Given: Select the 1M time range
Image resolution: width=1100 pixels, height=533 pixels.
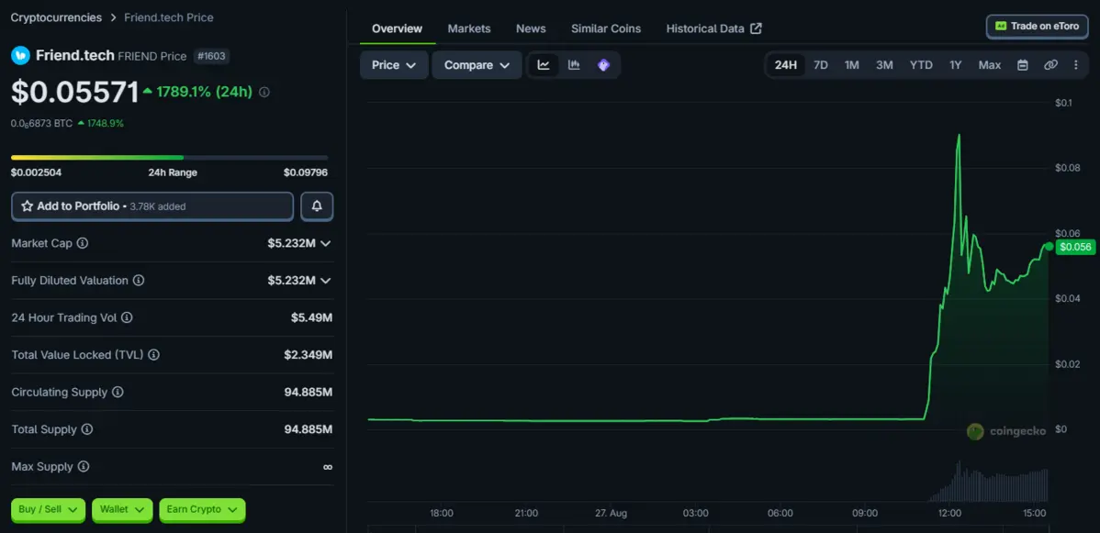Looking at the screenshot, I should pos(852,65).
